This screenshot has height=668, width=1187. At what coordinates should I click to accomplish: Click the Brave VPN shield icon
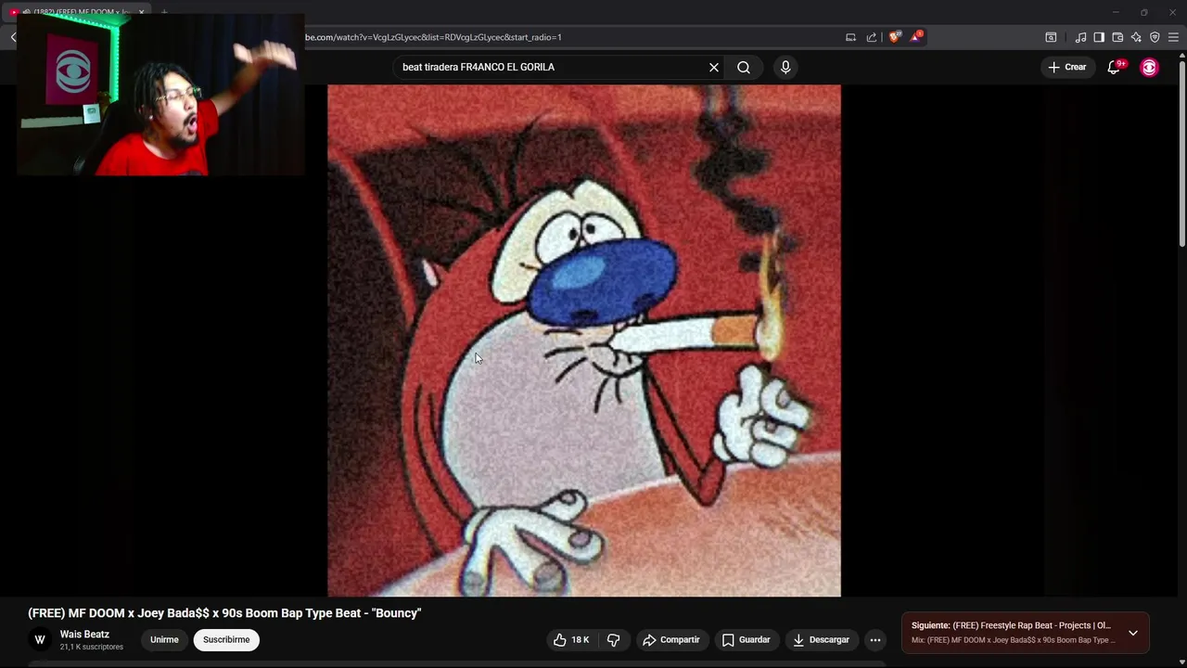(1155, 37)
